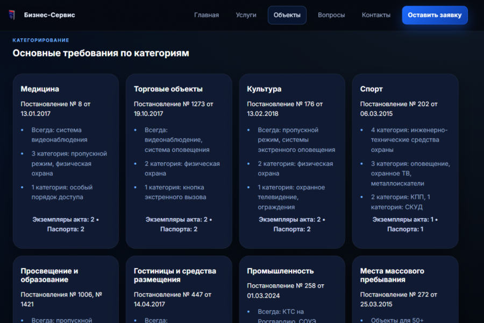The height and width of the screenshot is (323, 484).
Task: Click Постановления № 1006, № 1421 text
Action: (61, 299)
